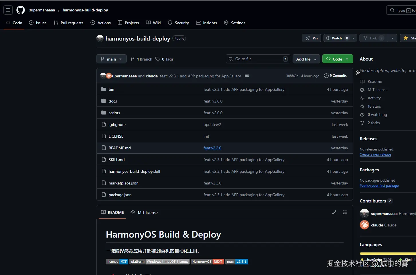Open commit hash 388f49d

tap(292, 76)
